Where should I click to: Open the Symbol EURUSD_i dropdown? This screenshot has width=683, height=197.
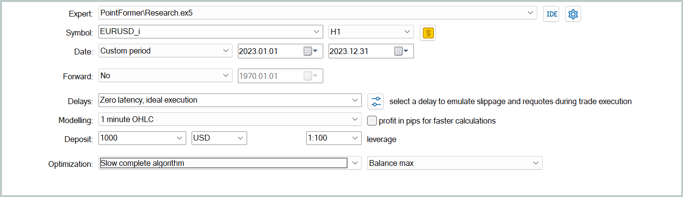[317, 32]
